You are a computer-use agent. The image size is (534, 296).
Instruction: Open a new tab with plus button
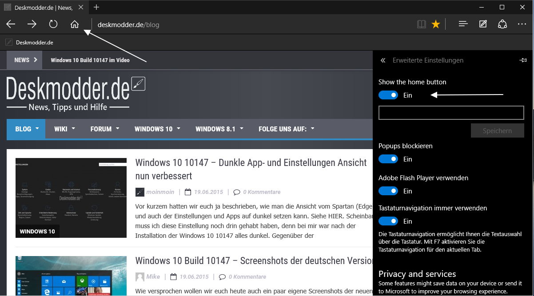pos(96,7)
